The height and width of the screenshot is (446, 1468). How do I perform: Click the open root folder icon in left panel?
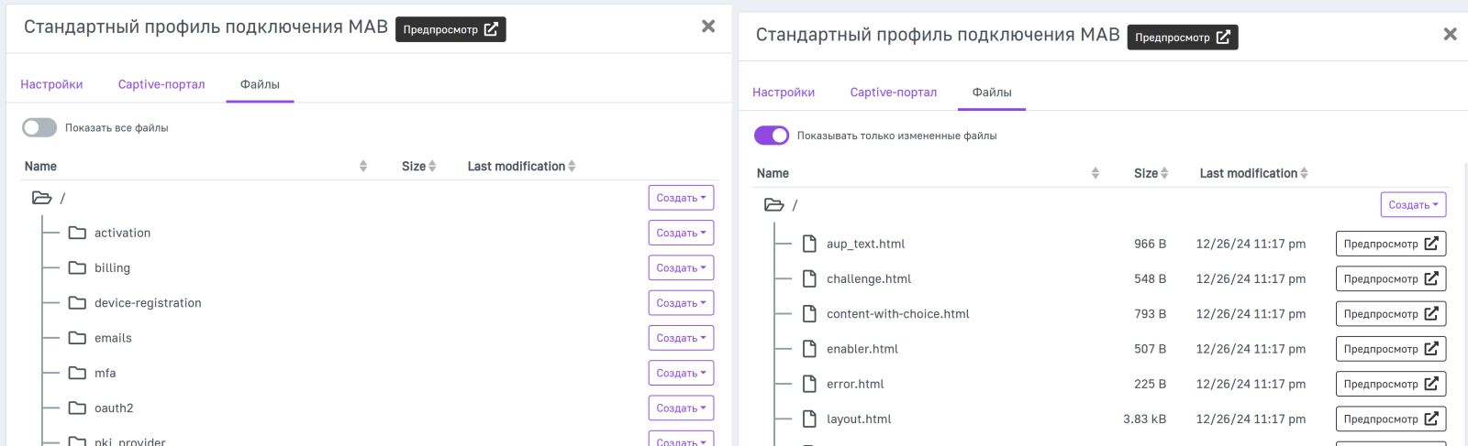(x=41, y=198)
